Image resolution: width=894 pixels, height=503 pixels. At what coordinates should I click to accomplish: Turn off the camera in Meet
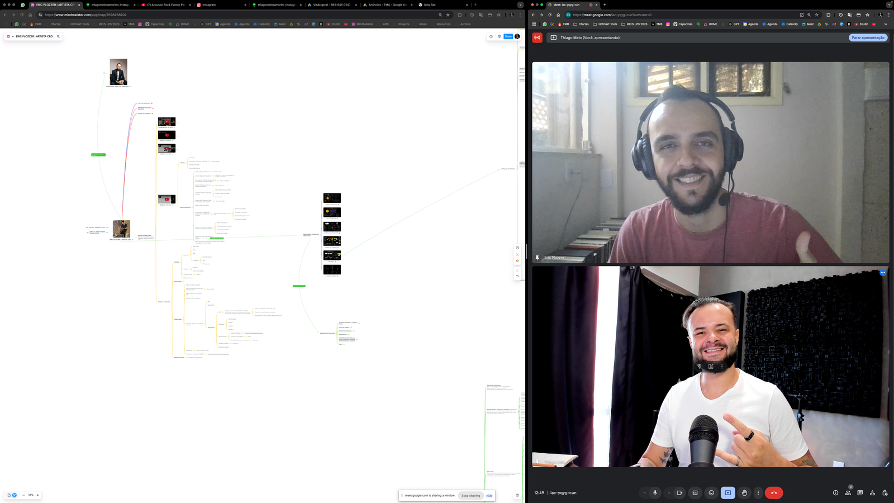click(679, 493)
